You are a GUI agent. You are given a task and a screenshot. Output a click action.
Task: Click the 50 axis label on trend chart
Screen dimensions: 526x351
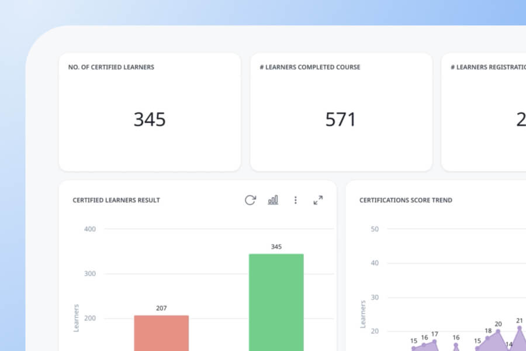pyautogui.click(x=375, y=229)
